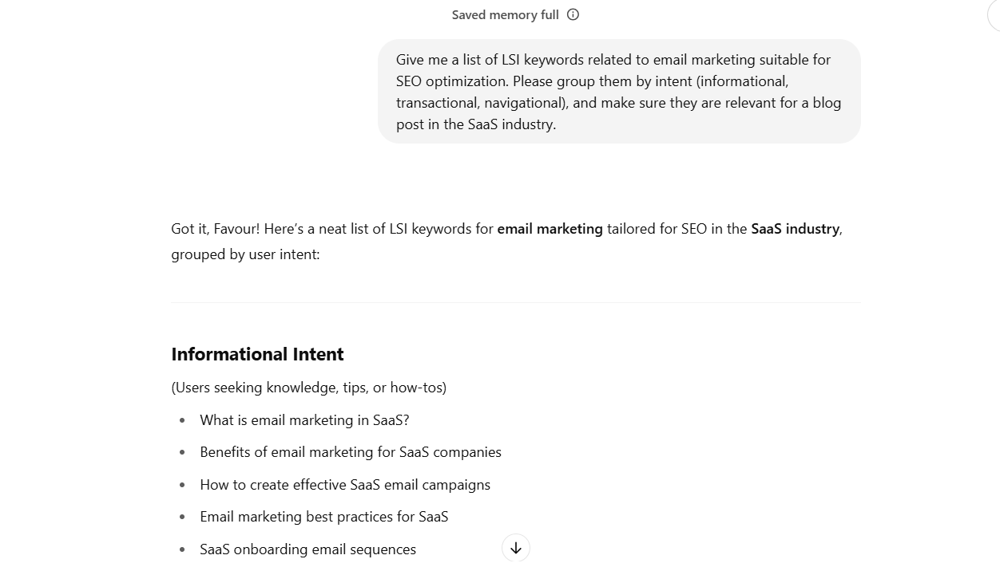The image size is (1000, 563).
Task: Click 'How to create effective SaaS email campaigns'
Action: click(x=345, y=485)
